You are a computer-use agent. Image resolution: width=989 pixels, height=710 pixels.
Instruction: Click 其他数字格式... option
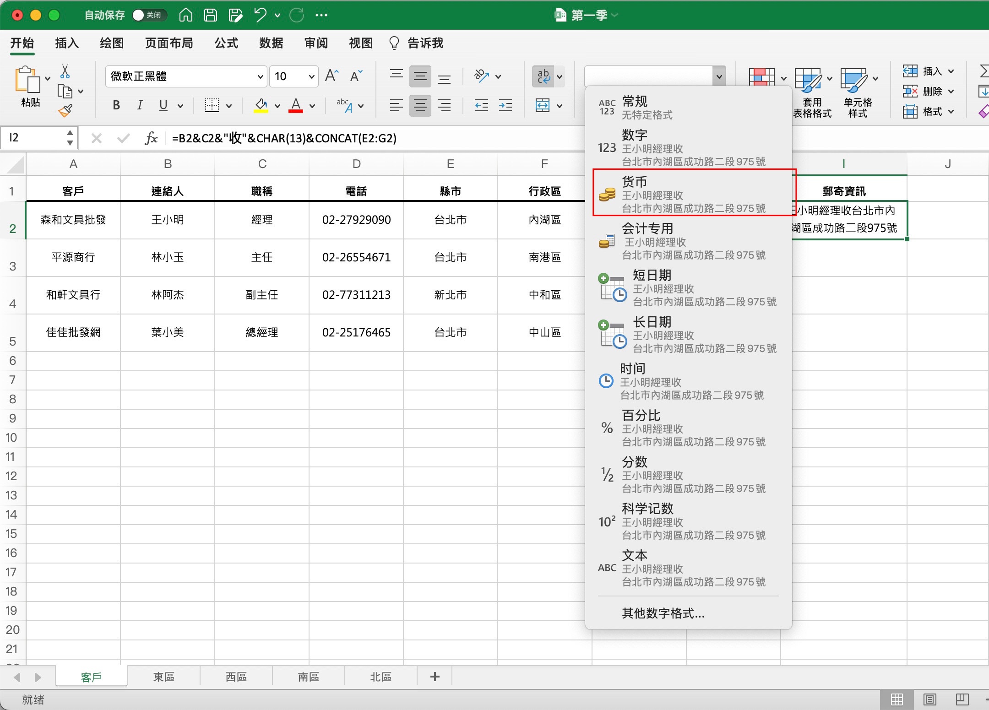pos(663,613)
